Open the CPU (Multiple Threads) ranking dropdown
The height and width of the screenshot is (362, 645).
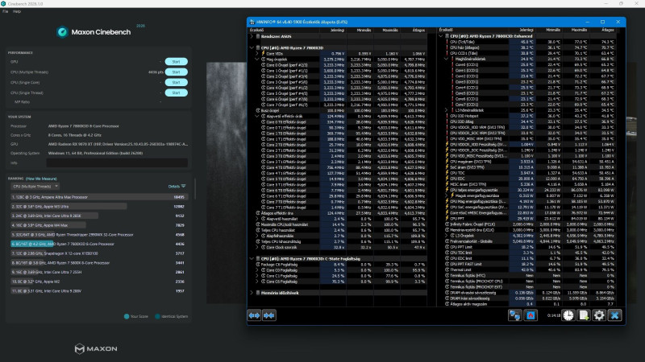tap(35, 187)
